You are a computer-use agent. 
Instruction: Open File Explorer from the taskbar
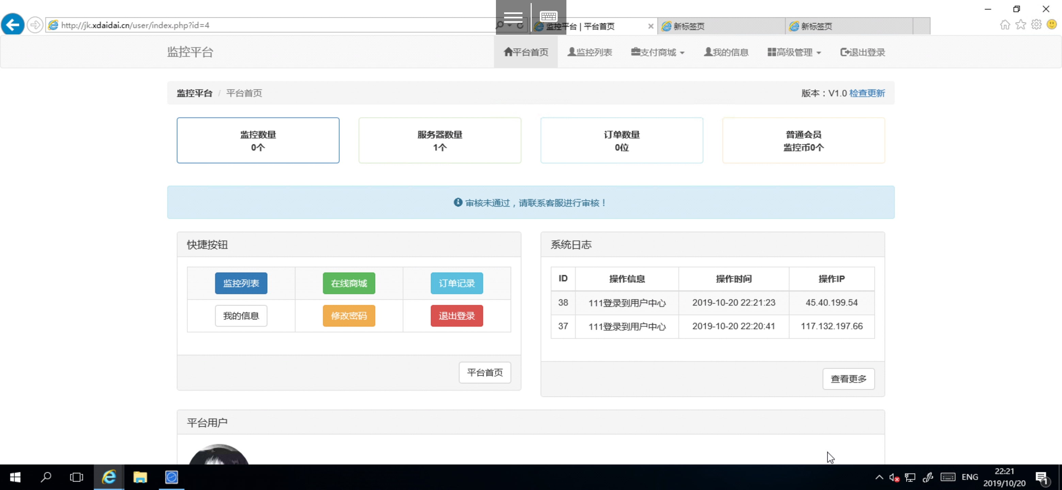140,477
